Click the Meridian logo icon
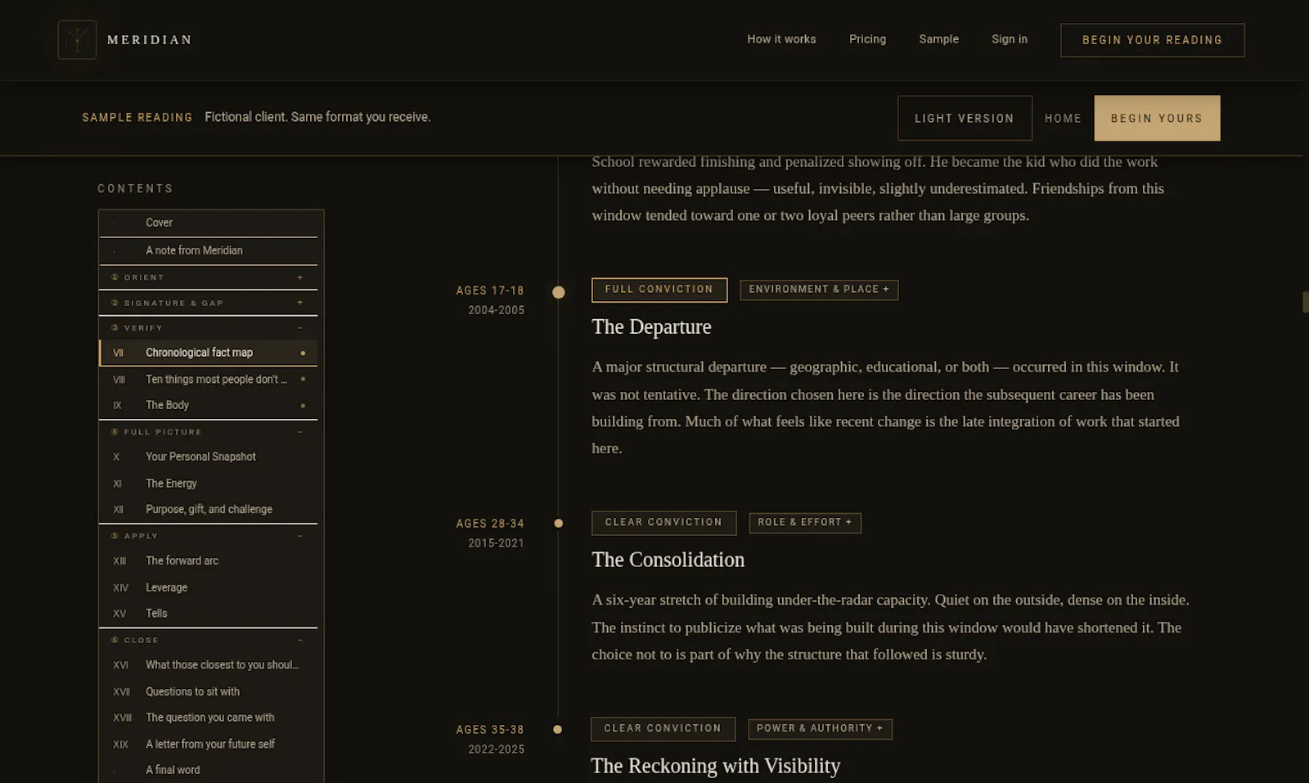Viewport: 1309px width, 783px height. [x=77, y=39]
